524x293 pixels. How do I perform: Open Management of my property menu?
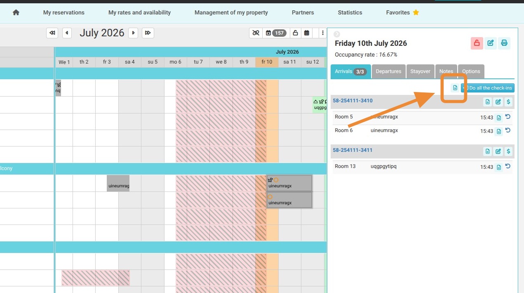(231, 12)
